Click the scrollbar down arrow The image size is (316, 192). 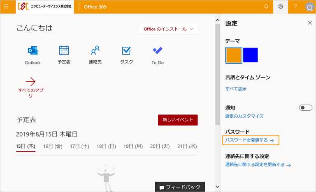coord(217,186)
